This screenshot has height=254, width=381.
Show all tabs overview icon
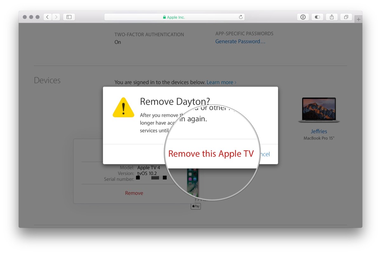click(346, 17)
